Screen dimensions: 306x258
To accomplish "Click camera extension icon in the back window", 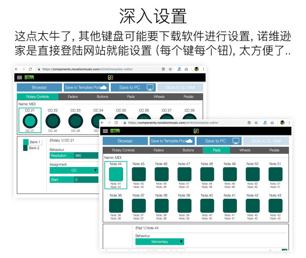I will [186, 69].
